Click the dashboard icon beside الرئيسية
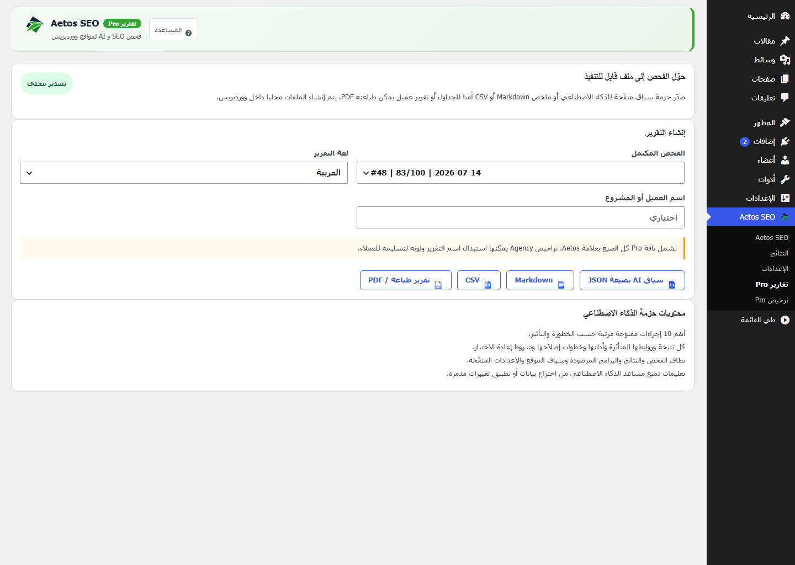 [x=785, y=16]
